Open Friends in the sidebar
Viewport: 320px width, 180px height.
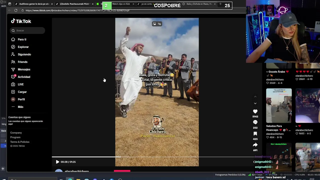click(22, 62)
